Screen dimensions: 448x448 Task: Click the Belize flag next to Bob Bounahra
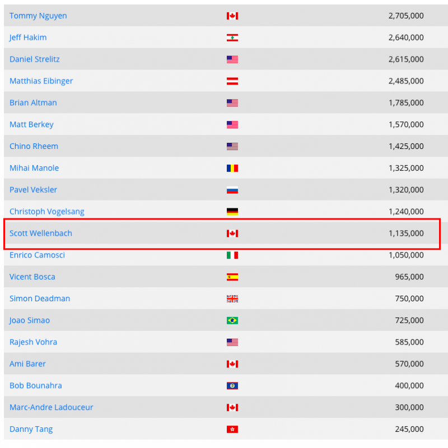(x=232, y=386)
